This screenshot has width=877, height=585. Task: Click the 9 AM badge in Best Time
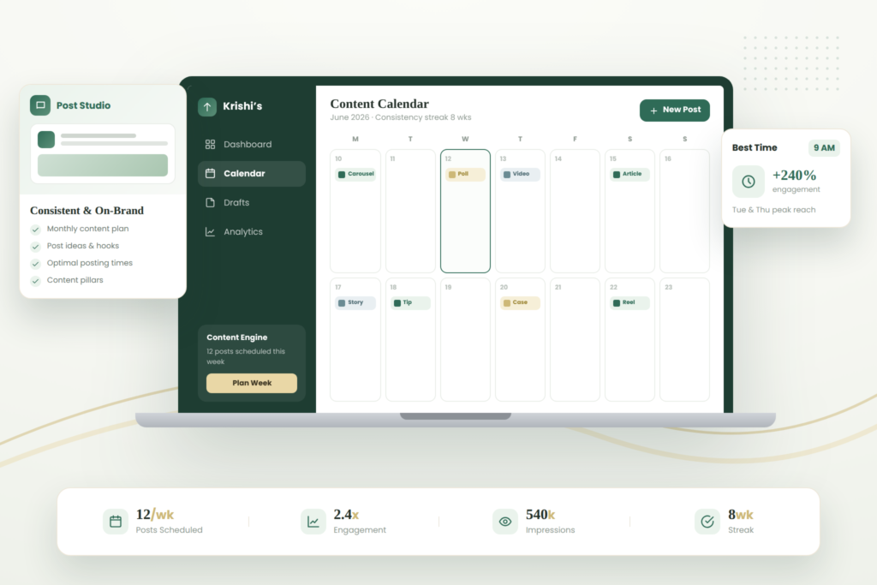[824, 147]
